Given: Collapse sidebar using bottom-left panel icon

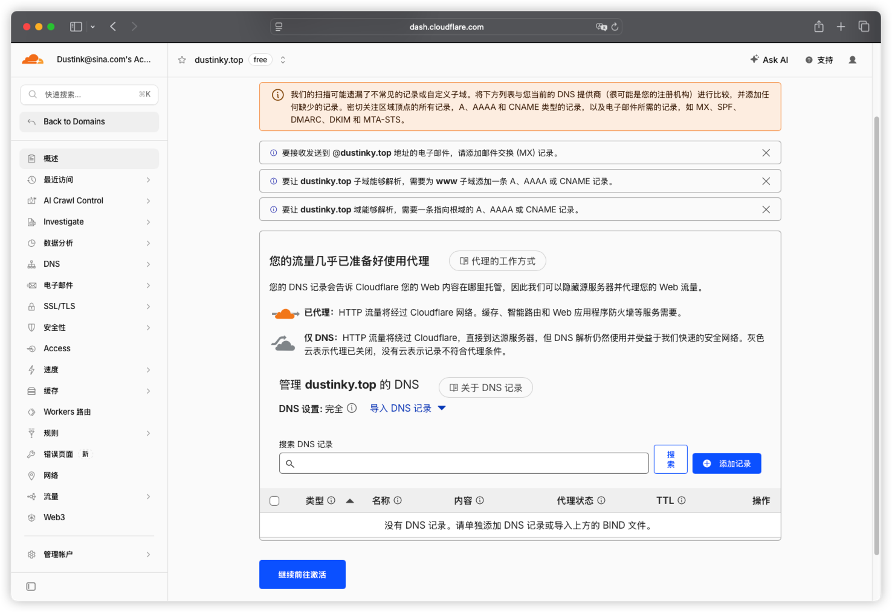Looking at the screenshot, I should tap(31, 587).
